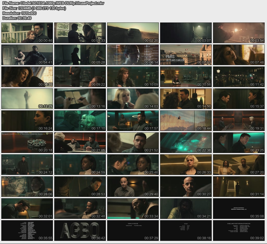267x244 pixels.
Task: Click the blonde woman hallway frame 00:26:33
Action: [186, 164]
